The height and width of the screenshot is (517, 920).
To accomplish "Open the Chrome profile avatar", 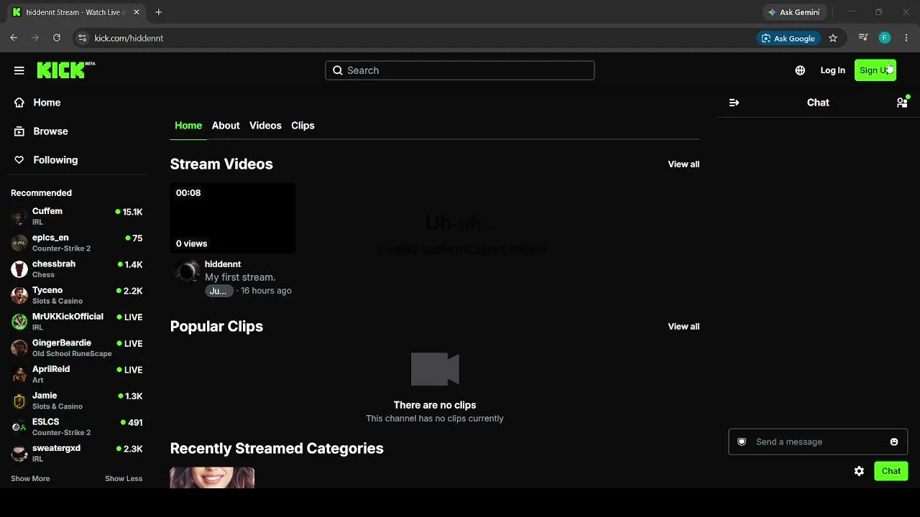I will 885,38.
